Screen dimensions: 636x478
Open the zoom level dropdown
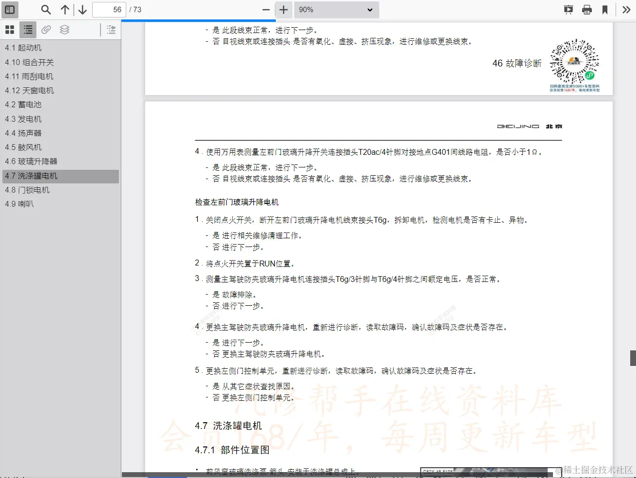pyautogui.click(x=336, y=9)
